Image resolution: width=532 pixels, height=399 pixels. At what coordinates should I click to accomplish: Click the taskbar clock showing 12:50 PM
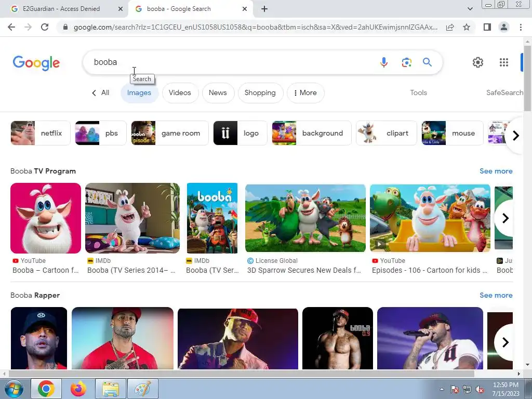(x=506, y=389)
